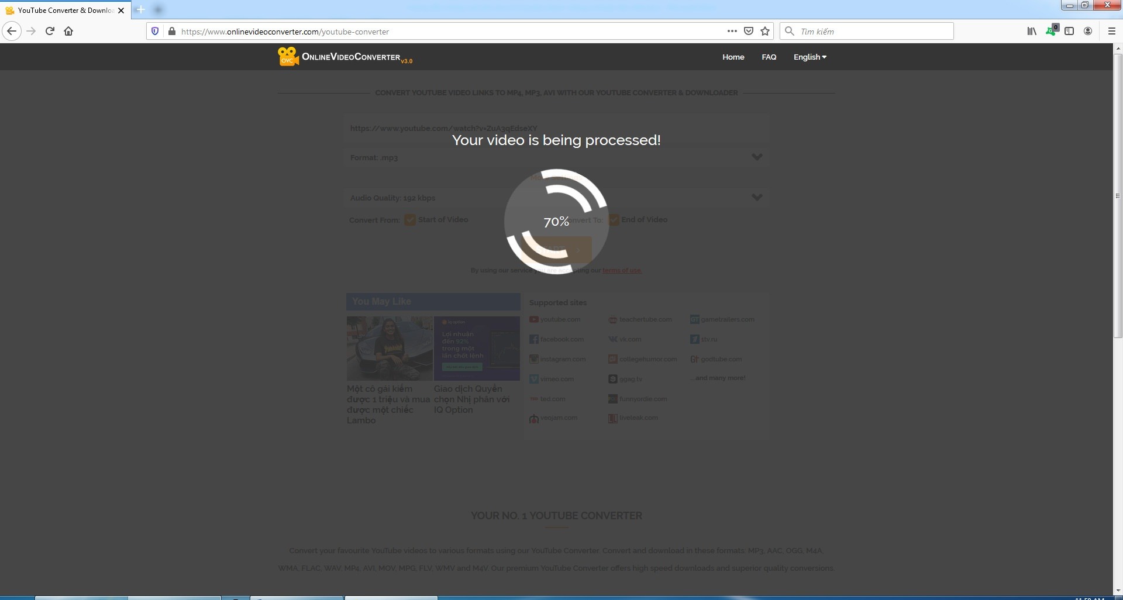Click 'Một cô gái kiếm được' ad caption

tap(388, 404)
